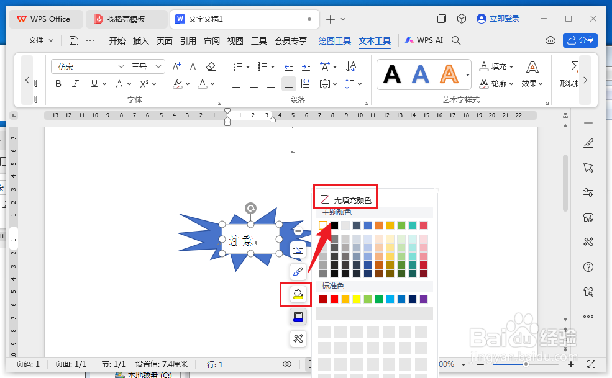Add a new document tab with plus

coord(330,19)
